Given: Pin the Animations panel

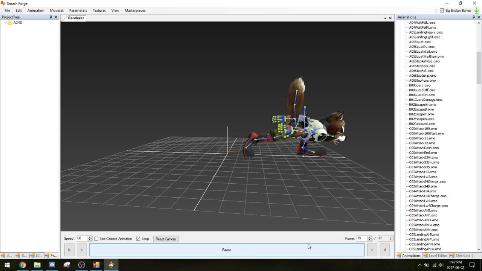Looking at the screenshot, I should [474, 17].
